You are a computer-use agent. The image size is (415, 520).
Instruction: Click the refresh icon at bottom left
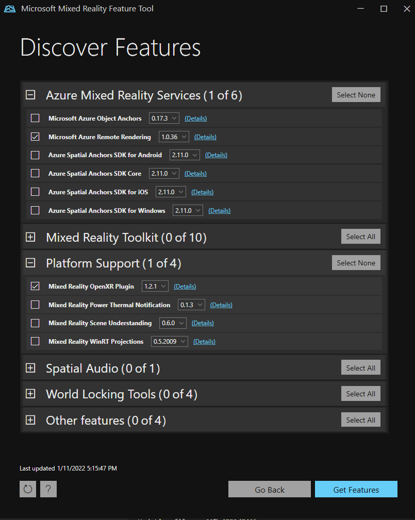point(27,489)
